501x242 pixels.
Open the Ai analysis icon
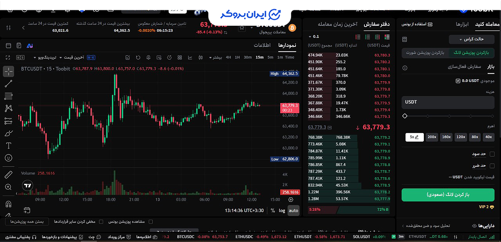point(30,46)
